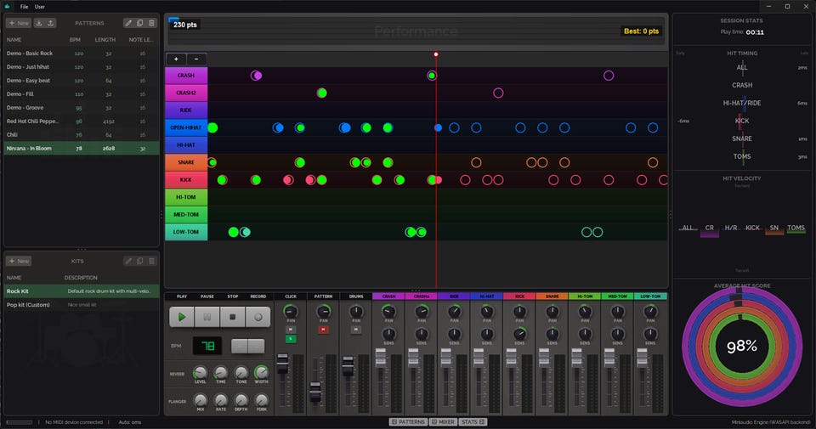Screen dimensions: 816x429
Task: Click the export pattern upload icon
Action: [x=52, y=23]
